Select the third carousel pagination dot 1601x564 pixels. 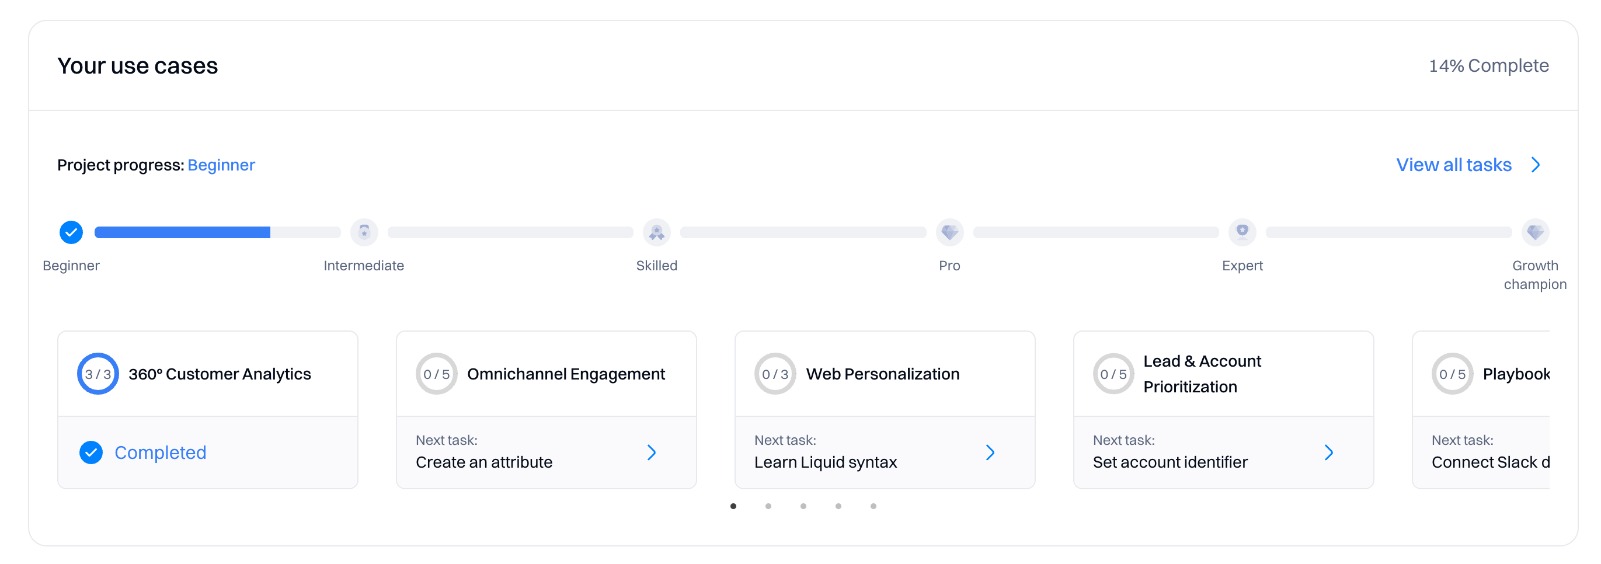tap(803, 506)
